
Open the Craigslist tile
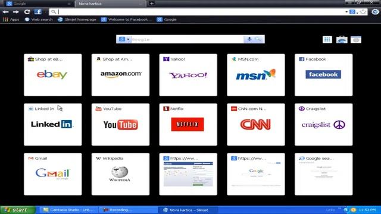click(324, 124)
